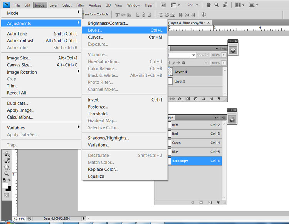Select the Zoom tool in toolbox
This screenshot has height=224, width=289.
(x=7, y=174)
